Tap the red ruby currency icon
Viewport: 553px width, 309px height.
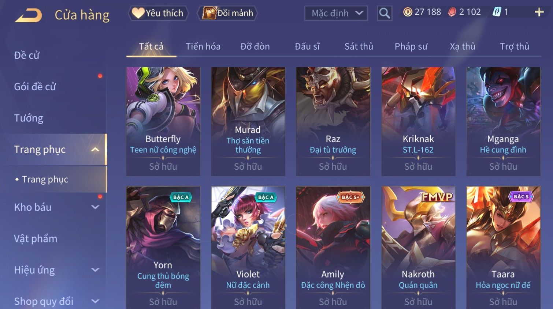(x=452, y=12)
